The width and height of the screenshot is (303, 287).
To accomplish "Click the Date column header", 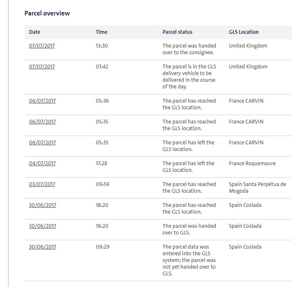I will coord(35,32).
